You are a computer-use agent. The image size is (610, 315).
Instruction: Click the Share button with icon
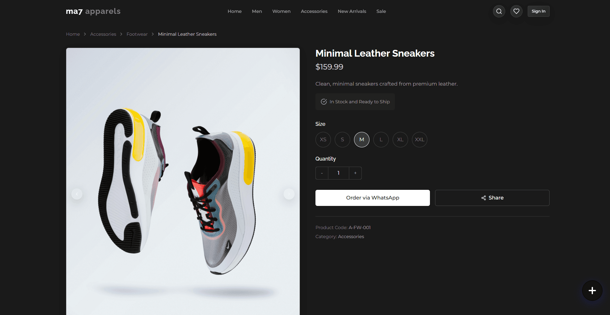pos(492,198)
